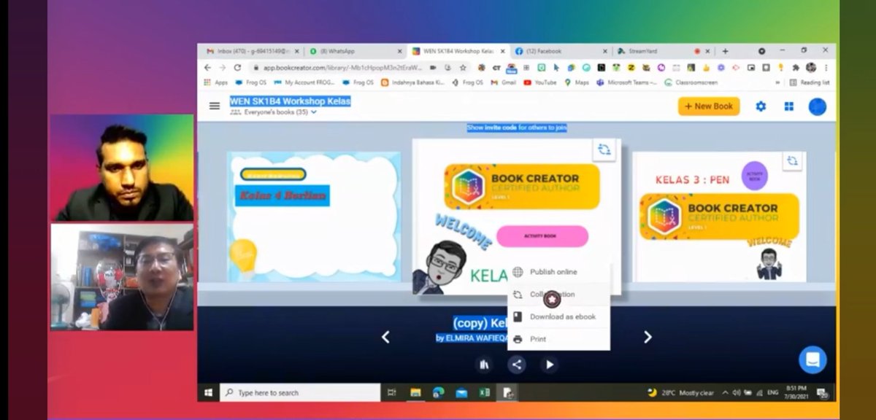The image size is (876, 420).
Task: Open the blue user profile avatar
Action: (817, 106)
